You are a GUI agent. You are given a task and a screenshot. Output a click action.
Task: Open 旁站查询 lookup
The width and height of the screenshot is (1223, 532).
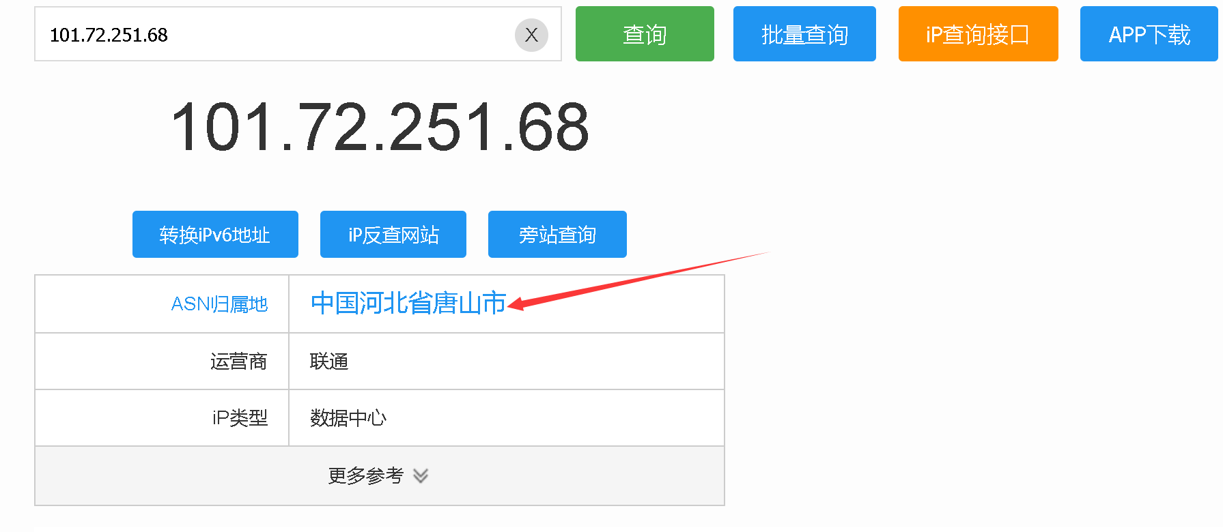point(557,235)
